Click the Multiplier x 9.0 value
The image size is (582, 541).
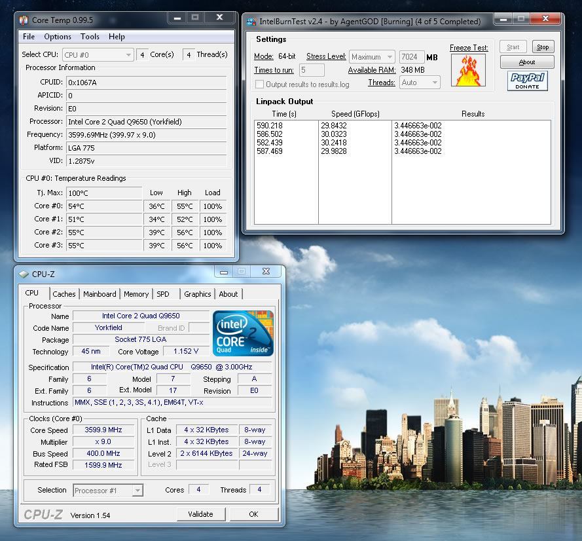tap(103, 442)
